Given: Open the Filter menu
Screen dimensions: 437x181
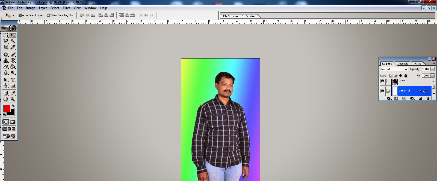Looking at the screenshot, I should (x=66, y=8).
